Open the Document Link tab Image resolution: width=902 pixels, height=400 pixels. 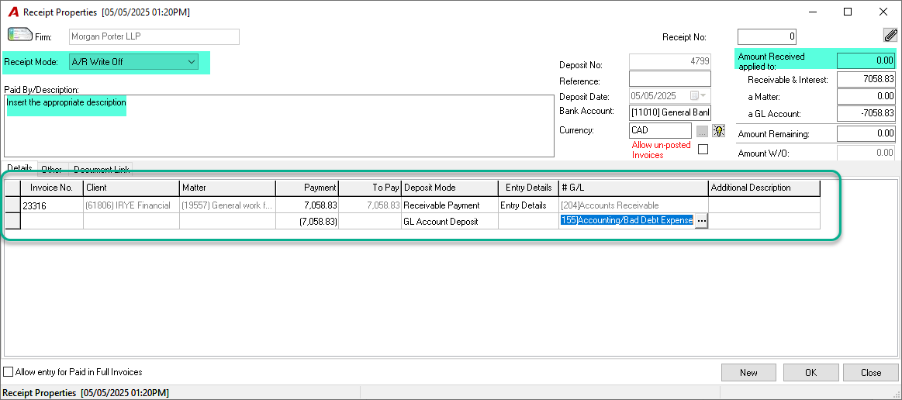pyautogui.click(x=100, y=169)
